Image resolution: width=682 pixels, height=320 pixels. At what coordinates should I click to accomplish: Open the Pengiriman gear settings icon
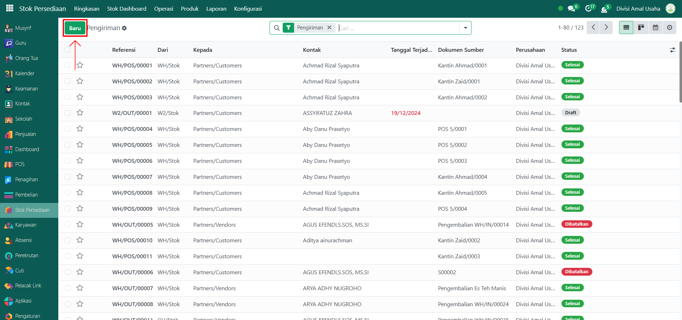[124, 28]
